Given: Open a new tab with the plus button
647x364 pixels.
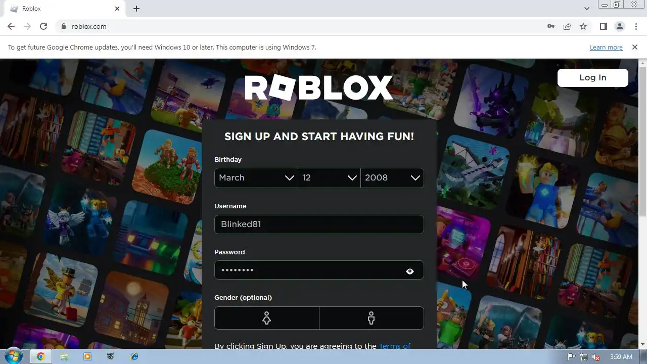Looking at the screenshot, I should pos(136,9).
